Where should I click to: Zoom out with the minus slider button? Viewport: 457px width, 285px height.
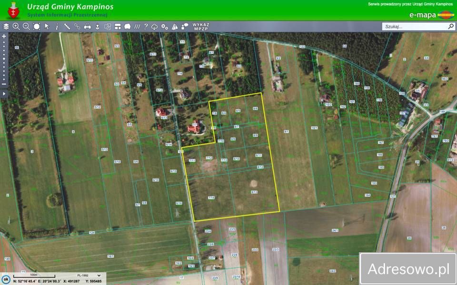(x=4, y=84)
